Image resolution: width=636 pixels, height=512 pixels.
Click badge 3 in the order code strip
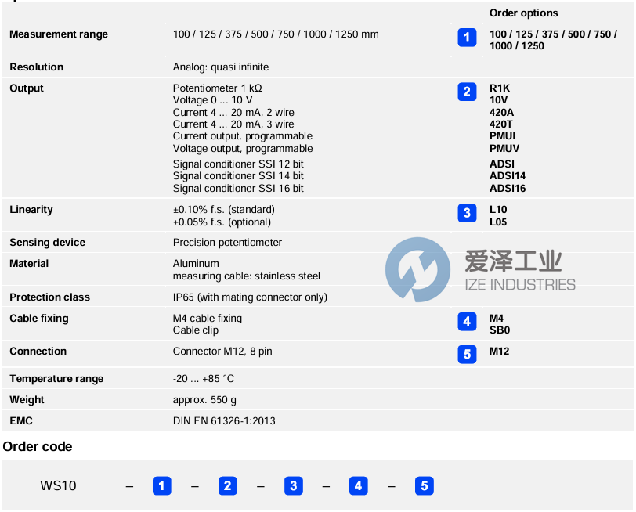pyautogui.click(x=294, y=485)
